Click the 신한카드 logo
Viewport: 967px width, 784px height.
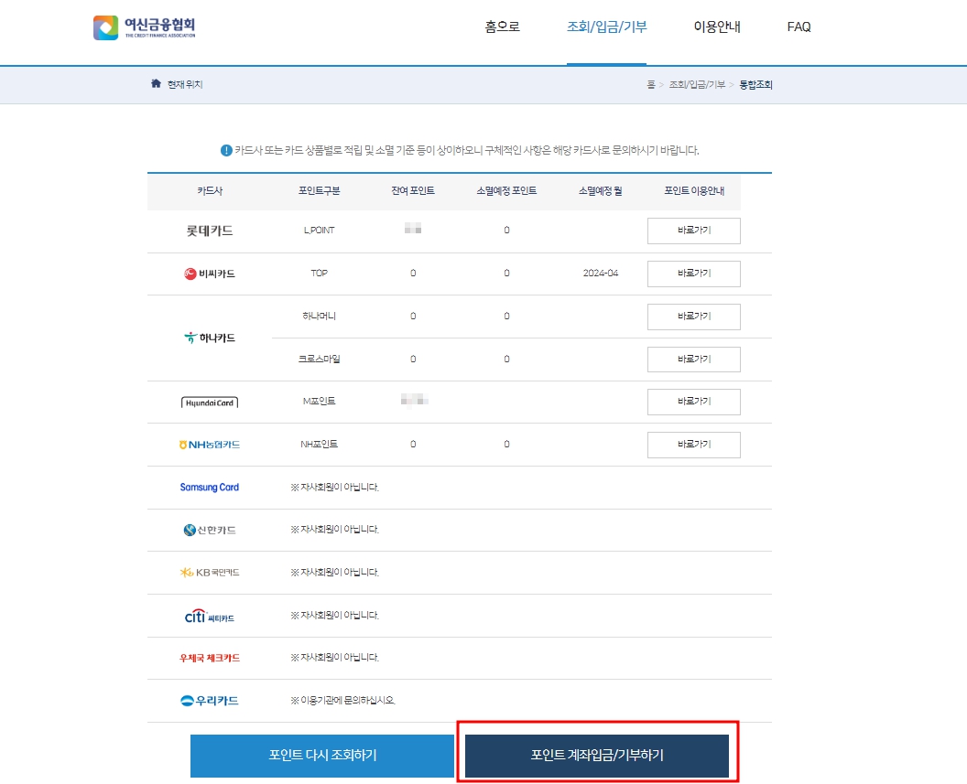[x=210, y=530]
